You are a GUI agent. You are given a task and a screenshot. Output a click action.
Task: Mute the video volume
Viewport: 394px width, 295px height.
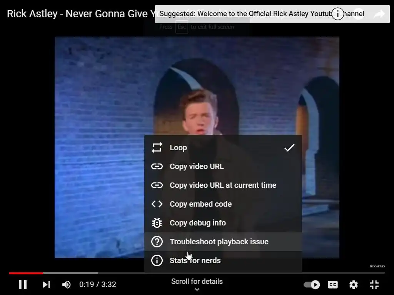point(66,285)
